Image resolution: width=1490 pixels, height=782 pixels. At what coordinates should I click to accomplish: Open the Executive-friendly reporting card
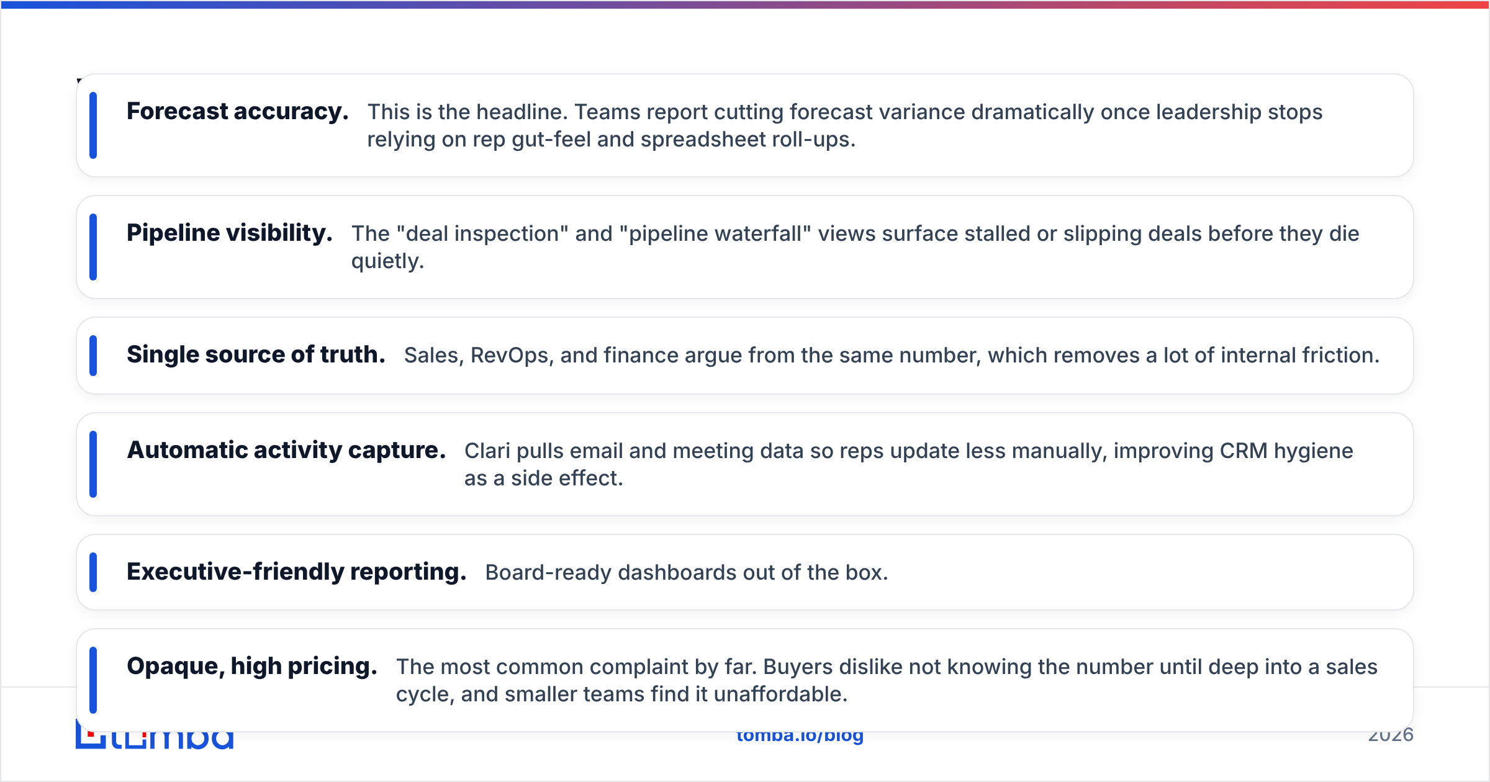tap(745, 572)
